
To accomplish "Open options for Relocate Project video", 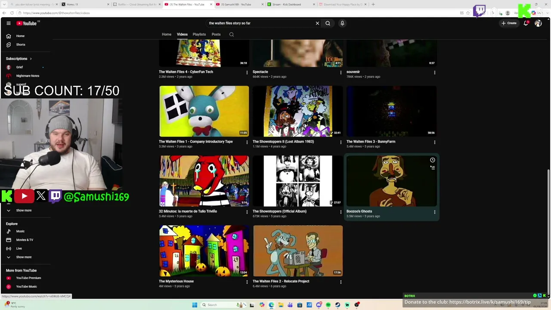I will pos(341,282).
